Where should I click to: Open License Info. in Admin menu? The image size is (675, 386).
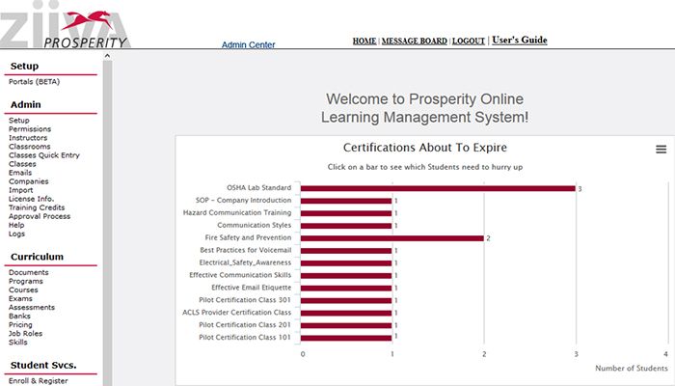(x=31, y=199)
